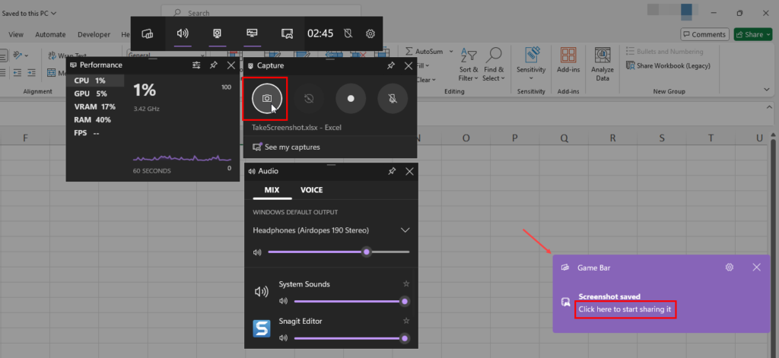The width and height of the screenshot is (779, 358).
Task: Open Find & Select dropdown
Action: pyautogui.click(x=493, y=65)
